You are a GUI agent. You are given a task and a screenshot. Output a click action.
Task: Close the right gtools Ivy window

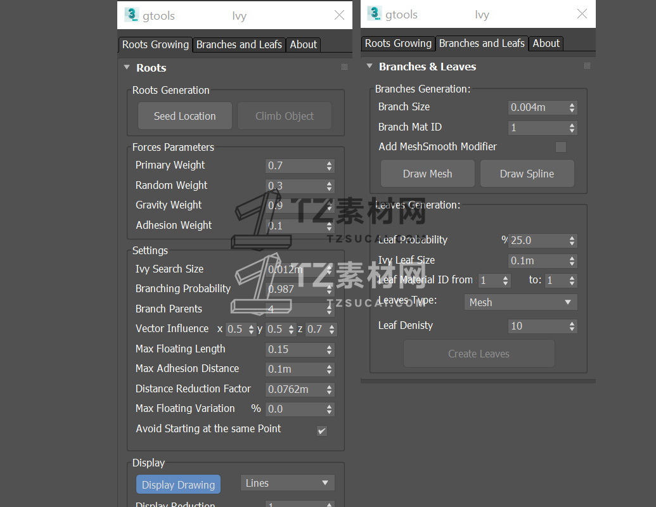[582, 14]
